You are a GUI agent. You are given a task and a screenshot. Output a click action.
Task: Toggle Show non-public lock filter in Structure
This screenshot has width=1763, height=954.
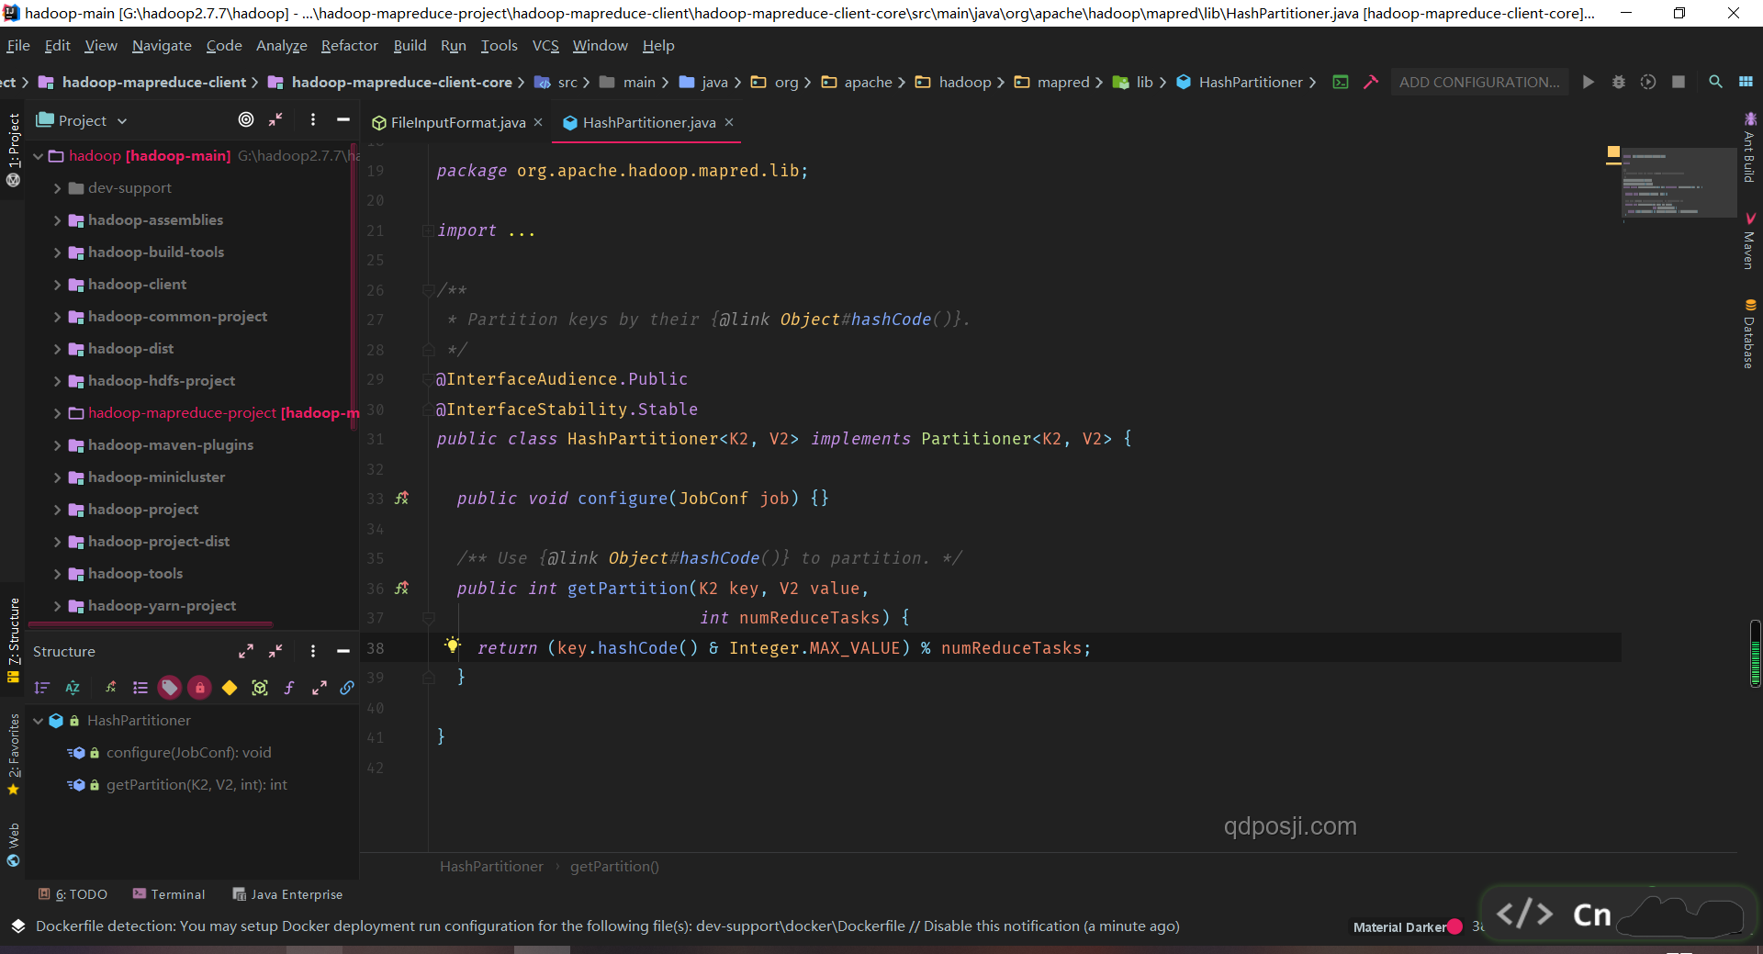pos(199,688)
